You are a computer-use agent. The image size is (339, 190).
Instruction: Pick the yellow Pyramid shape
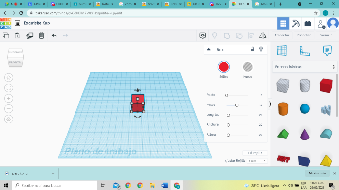(x=326, y=161)
